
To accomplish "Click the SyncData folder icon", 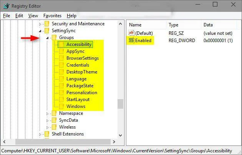I will click(54, 120).
